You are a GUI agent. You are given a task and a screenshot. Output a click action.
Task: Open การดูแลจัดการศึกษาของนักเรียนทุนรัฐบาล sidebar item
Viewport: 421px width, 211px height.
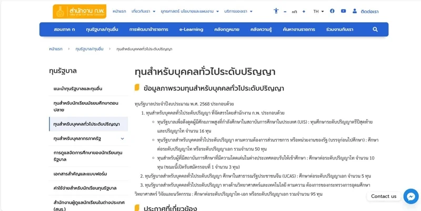pos(88,156)
